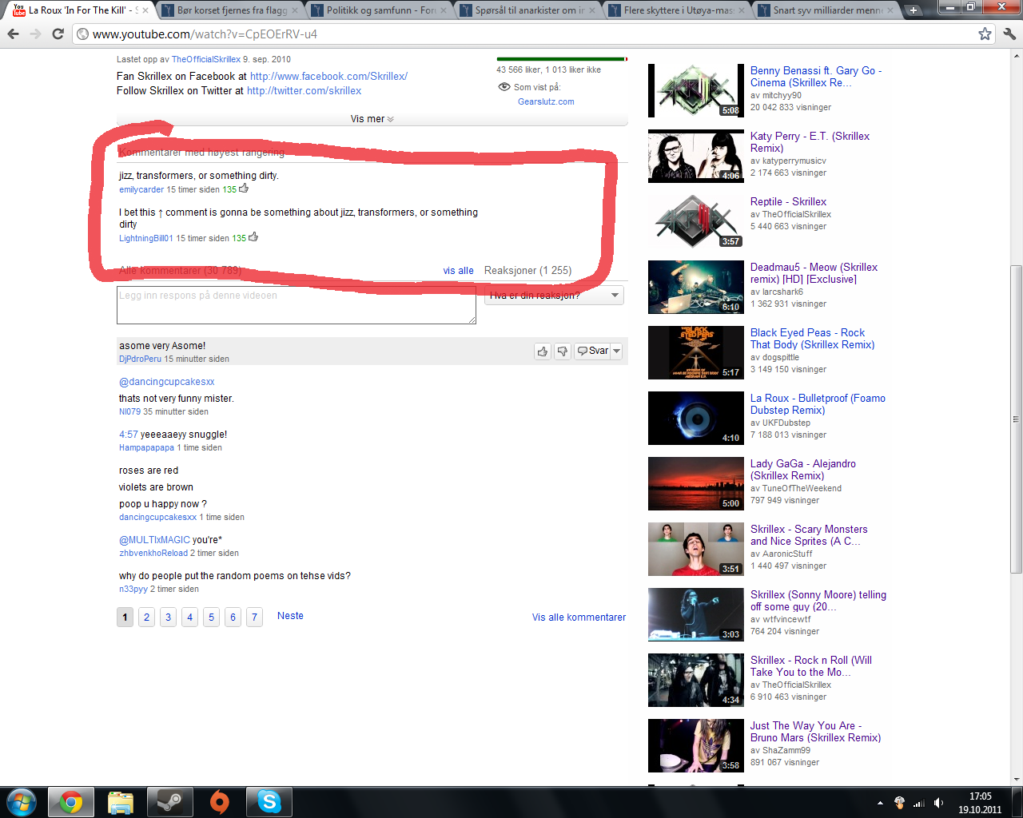Open the dropdown arrow beside Svar
This screenshot has width=1023, height=818.
pos(616,351)
